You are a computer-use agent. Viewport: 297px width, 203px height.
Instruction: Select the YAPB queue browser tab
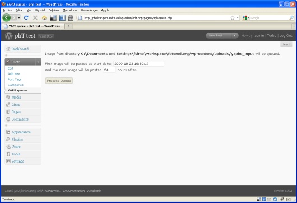[33, 26]
